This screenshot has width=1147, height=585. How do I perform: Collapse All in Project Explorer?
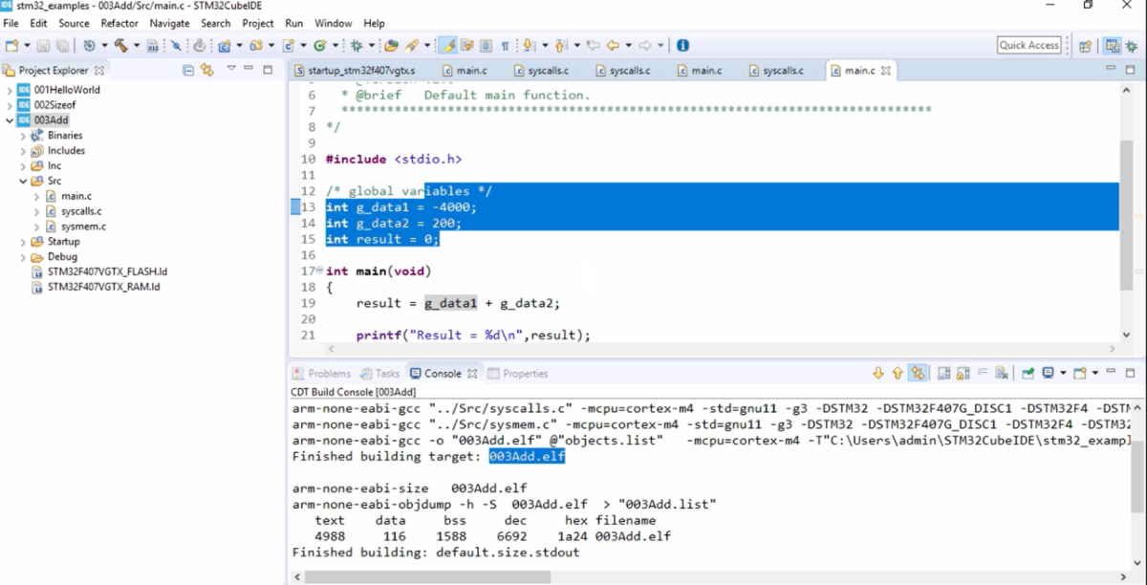188,70
